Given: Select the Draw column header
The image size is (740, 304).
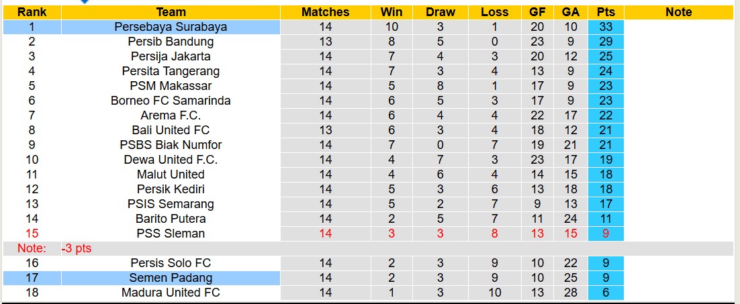Looking at the screenshot, I should [x=441, y=12].
